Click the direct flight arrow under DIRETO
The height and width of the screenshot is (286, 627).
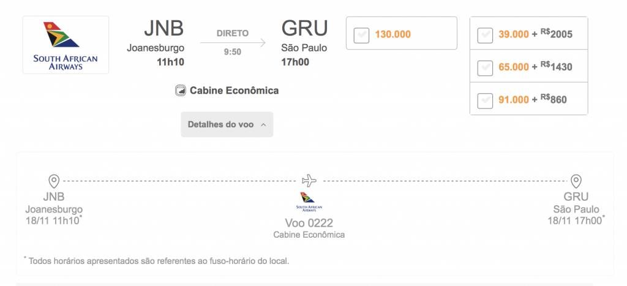(233, 42)
